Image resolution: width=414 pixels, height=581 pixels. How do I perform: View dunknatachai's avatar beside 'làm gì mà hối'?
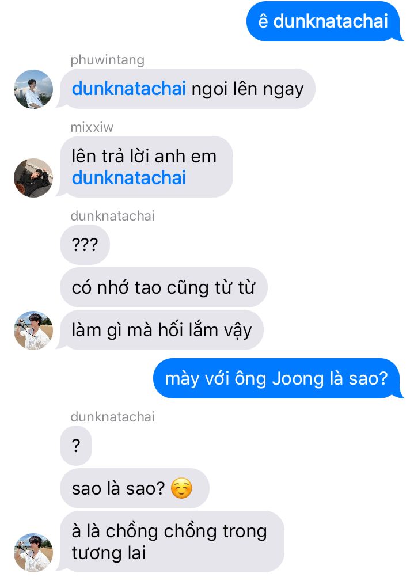click(33, 330)
